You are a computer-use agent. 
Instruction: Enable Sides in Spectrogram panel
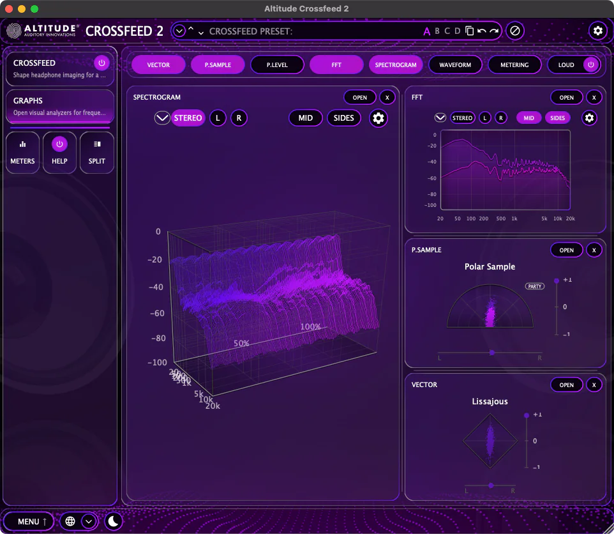pos(344,118)
